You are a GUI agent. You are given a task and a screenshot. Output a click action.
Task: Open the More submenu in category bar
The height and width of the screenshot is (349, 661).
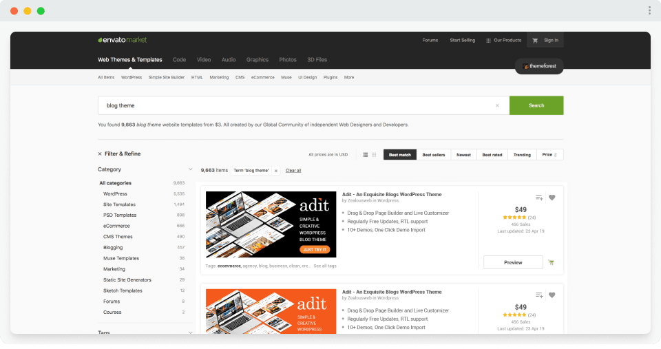[x=349, y=78]
